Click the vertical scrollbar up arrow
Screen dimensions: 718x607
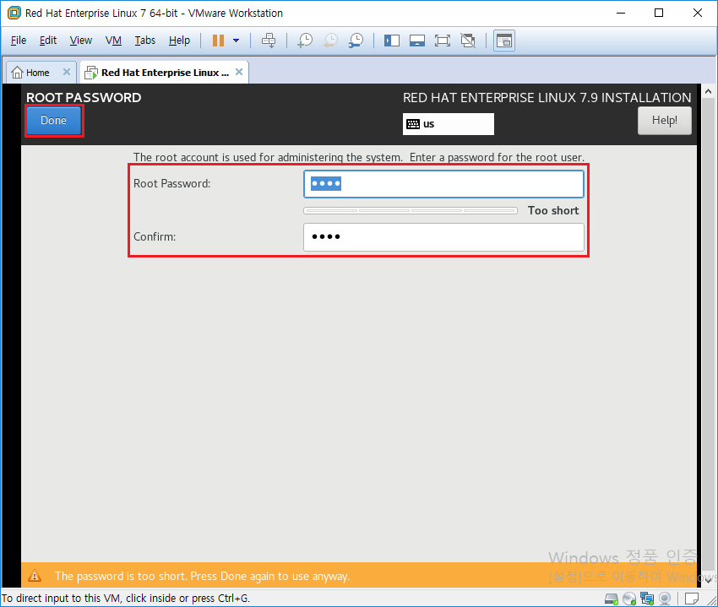coord(708,91)
